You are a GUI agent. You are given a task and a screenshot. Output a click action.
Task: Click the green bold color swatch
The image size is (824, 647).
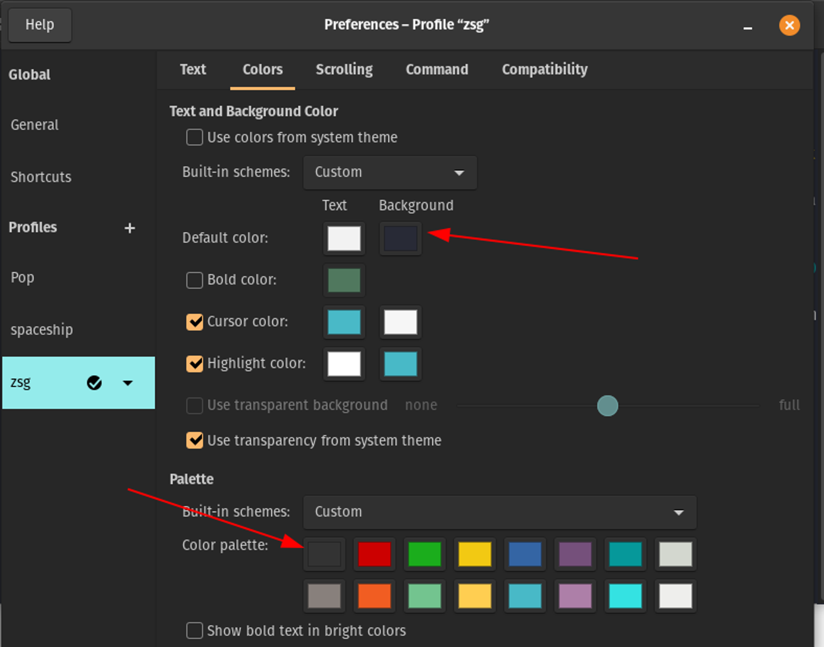pos(344,280)
